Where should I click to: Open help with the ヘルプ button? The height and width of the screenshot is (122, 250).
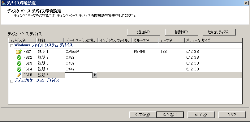tap(232, 115)
